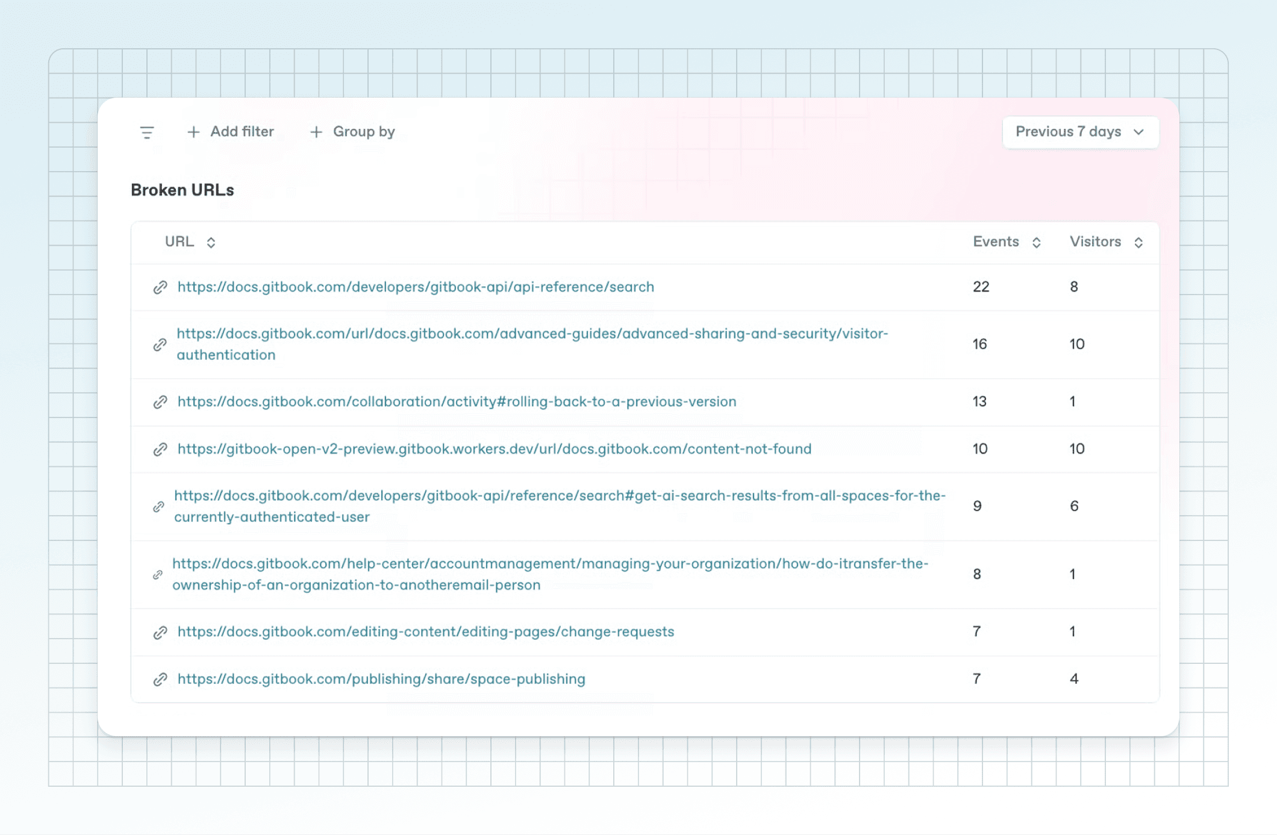Click Visitors value 6
The width and height of the screenshot is (1277, 835).
[1074, 506]
